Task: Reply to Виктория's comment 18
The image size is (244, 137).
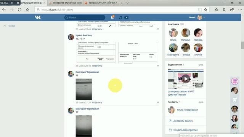Action: pos(97,102)
